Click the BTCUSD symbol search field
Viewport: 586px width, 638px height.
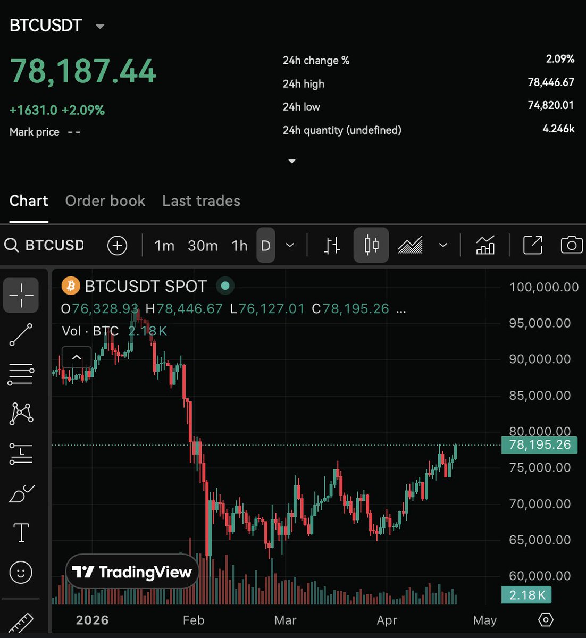tap(54, 245)
